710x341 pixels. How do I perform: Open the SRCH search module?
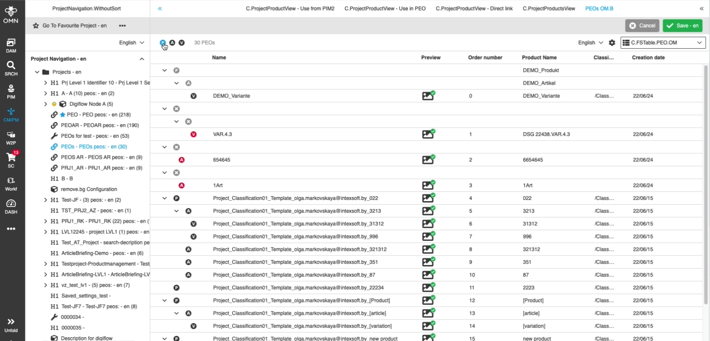tap(11, 68)
